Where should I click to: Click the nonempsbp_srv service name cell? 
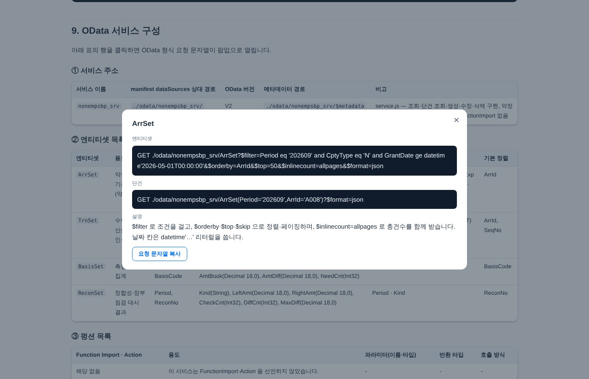[x=99, y=106]
